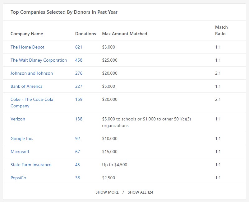
Task: Click Coca-Cola's $20,000 max amount
Action: click(110, 99)
